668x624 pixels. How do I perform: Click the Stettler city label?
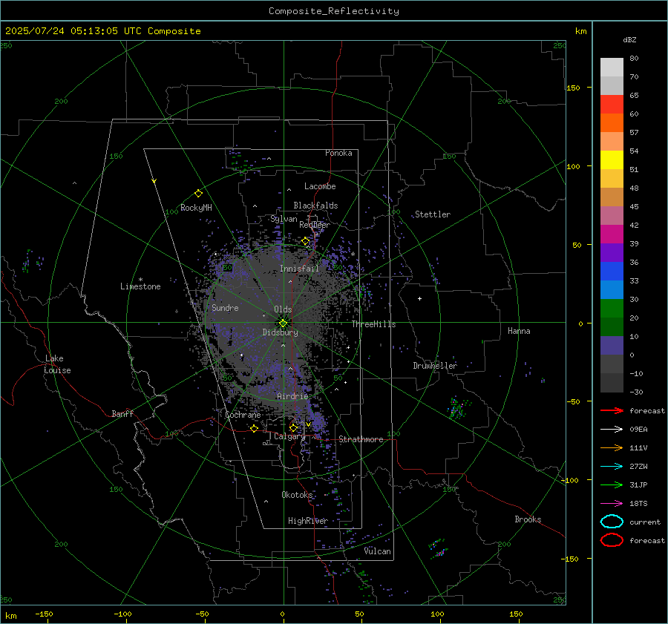433,214
